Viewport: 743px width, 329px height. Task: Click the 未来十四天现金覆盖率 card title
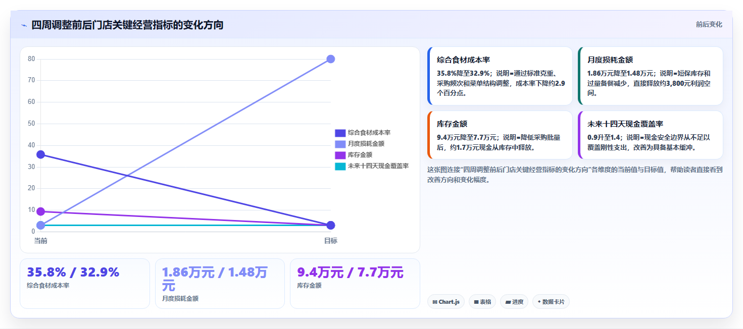coord(625,124)
